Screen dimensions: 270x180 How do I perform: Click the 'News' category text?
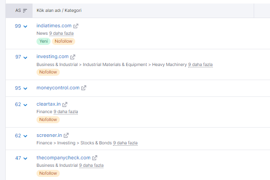[42, 33]
